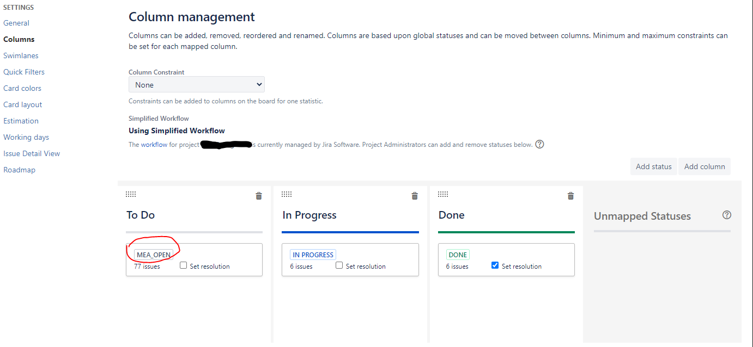Click the 77 issues count
The image size is (753, 347).
coord(147,267)
